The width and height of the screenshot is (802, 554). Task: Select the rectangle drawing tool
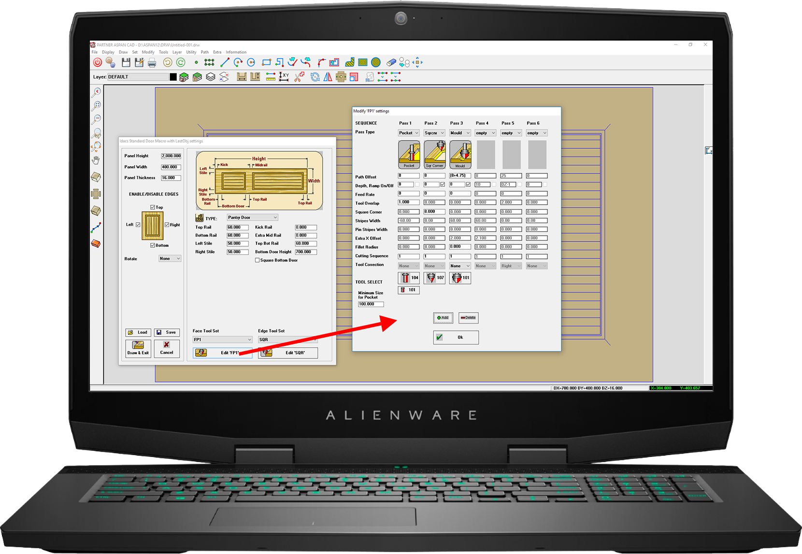click(x=266, y=62)
